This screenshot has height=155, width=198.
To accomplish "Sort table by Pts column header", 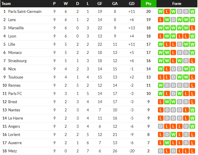I will [x=149, y=4].
